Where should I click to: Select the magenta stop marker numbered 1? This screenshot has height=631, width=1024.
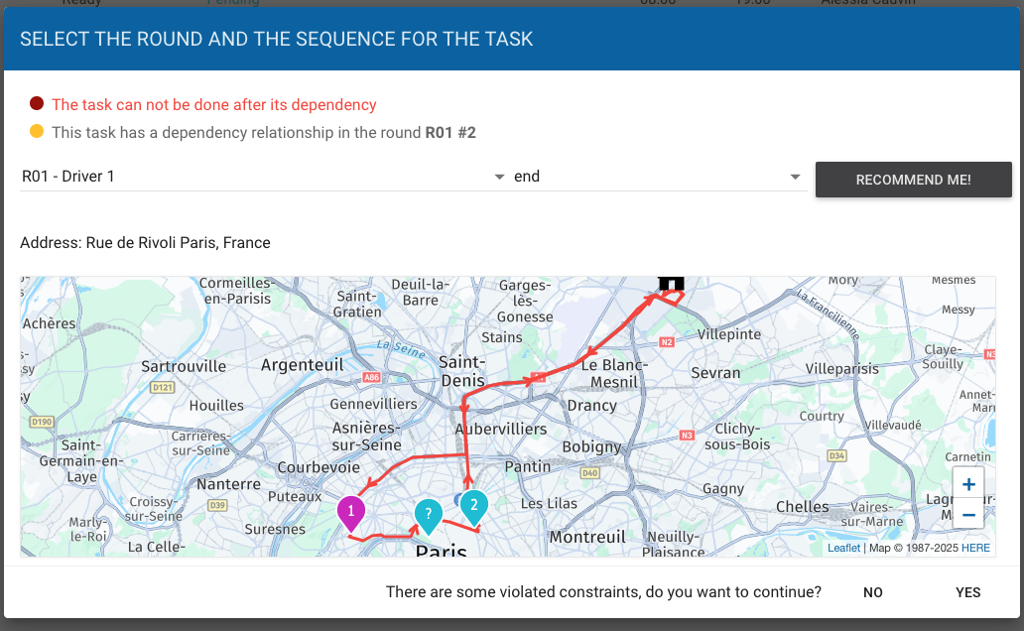(350, 513)
